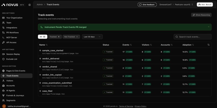Sort table by Visitors column

point(147,45)
